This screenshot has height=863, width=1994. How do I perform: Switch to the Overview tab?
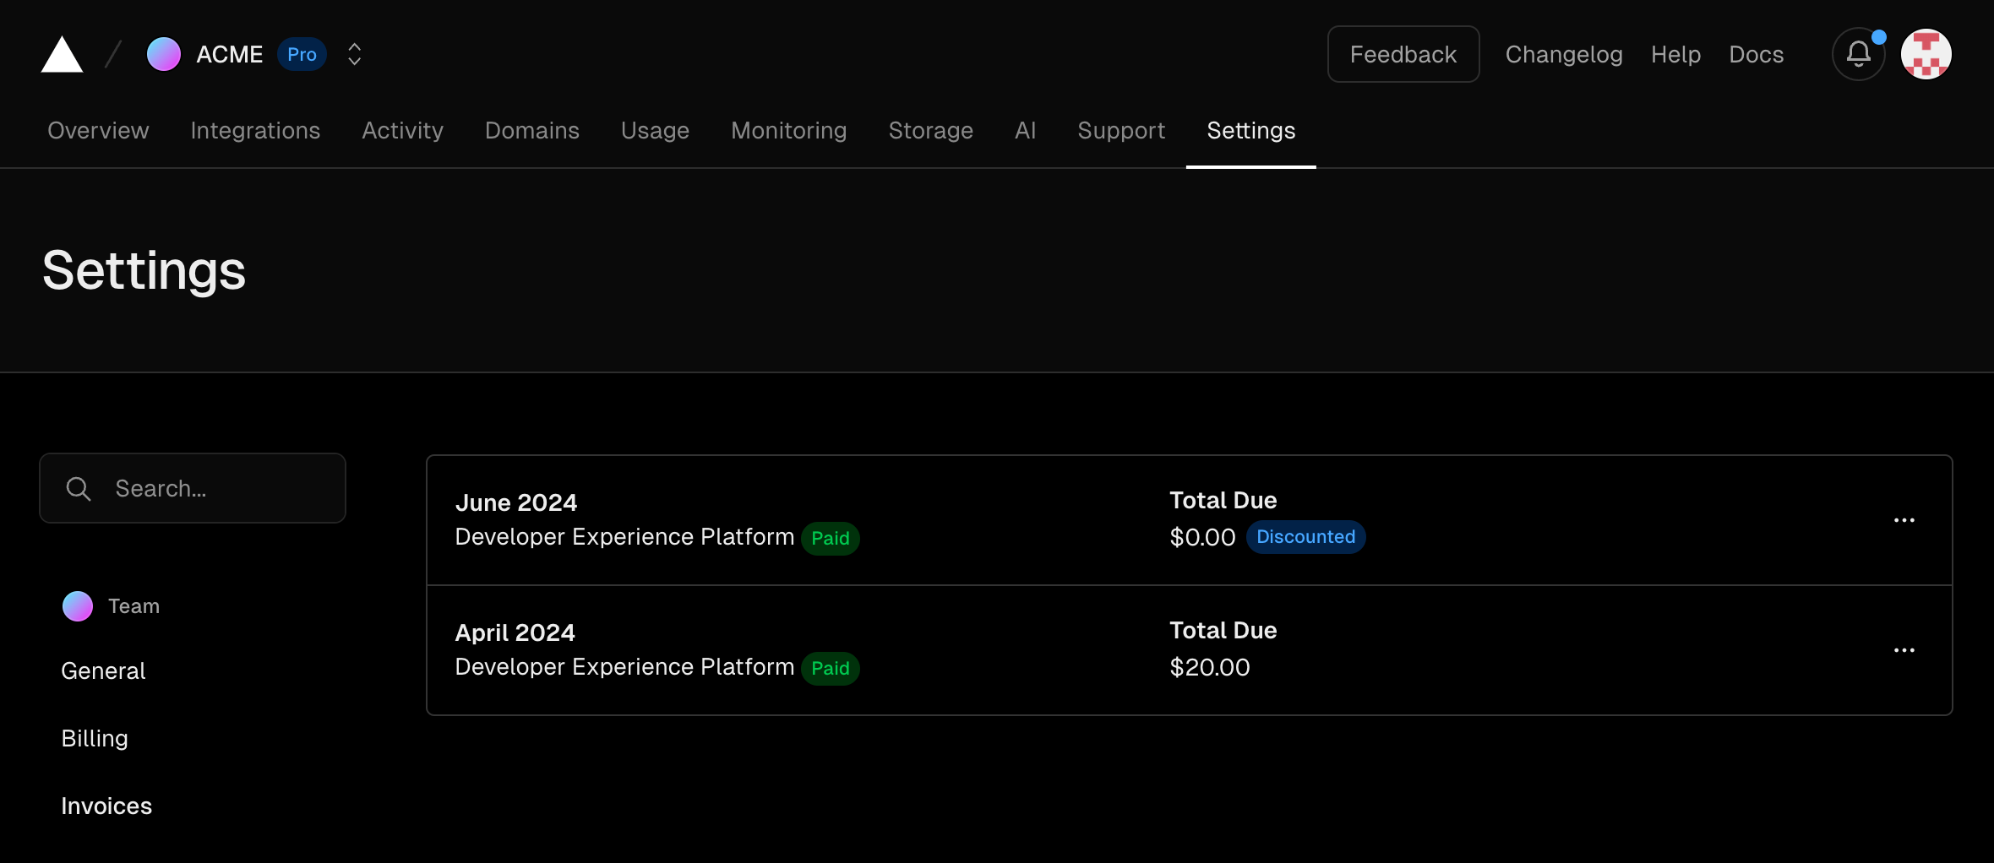point(98,131)
